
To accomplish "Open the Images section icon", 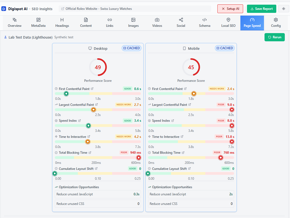I will coord(133,20).
